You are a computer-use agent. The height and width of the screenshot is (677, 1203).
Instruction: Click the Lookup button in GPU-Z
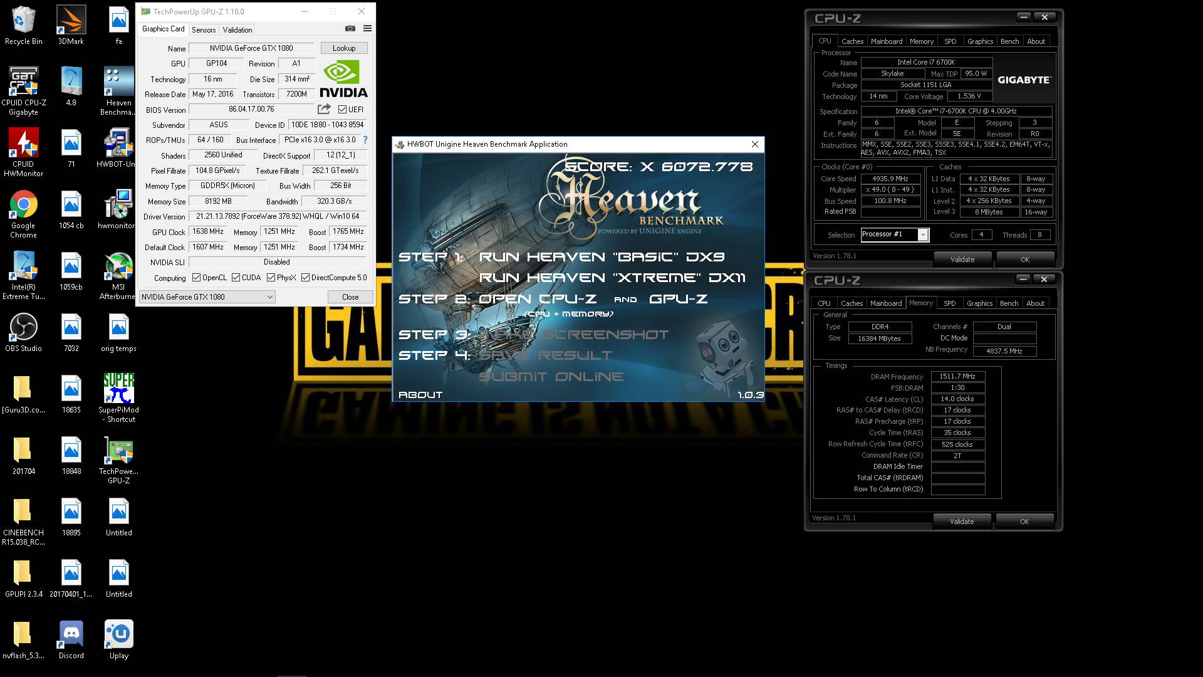tap(344, 48)
